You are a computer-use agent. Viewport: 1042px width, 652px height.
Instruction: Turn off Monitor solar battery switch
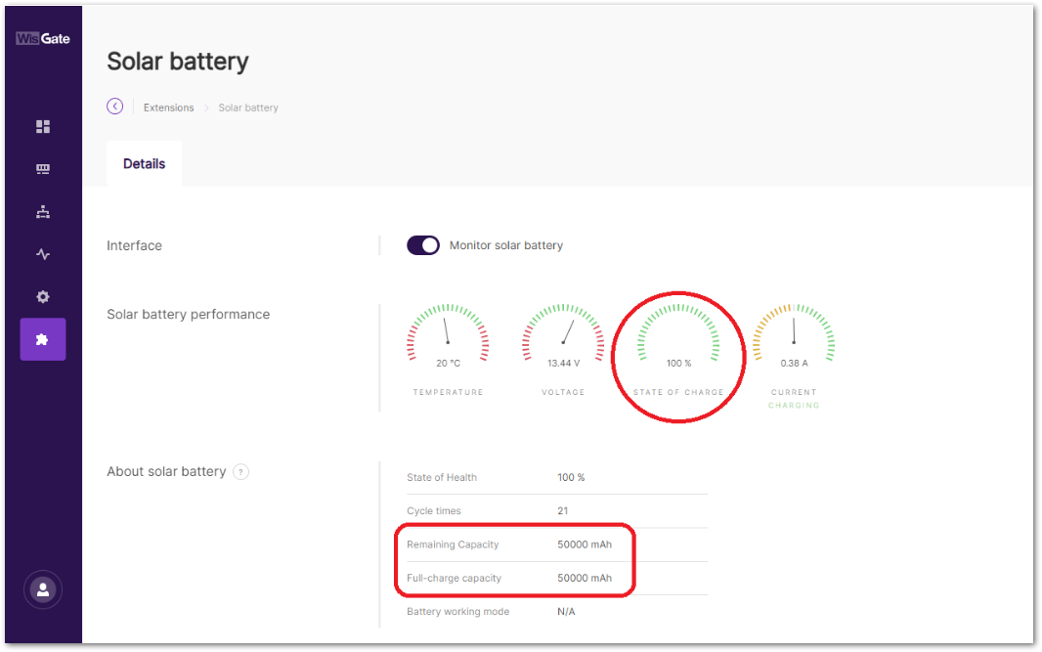tap(423, 245)
